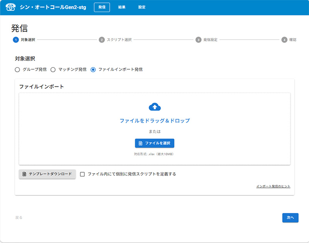Click the ファイルインポート section heading
This screenshot has height=243, width=309.
pos(41,86)
